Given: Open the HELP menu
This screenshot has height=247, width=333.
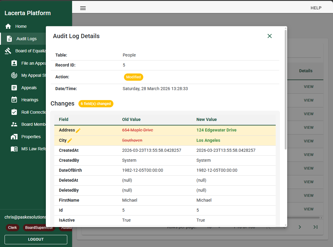Looking at the screenshot, I should (x=316, y=8).
